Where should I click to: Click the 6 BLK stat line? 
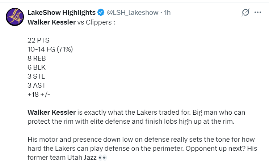click(x=37, y=67)
